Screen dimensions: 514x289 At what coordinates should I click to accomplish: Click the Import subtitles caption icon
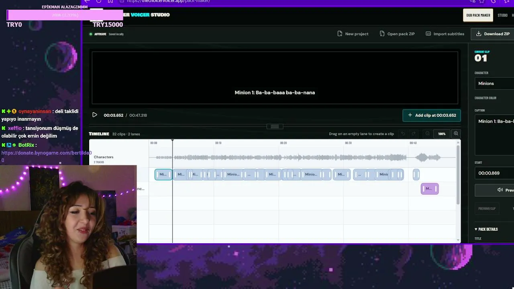pos(428,34)
